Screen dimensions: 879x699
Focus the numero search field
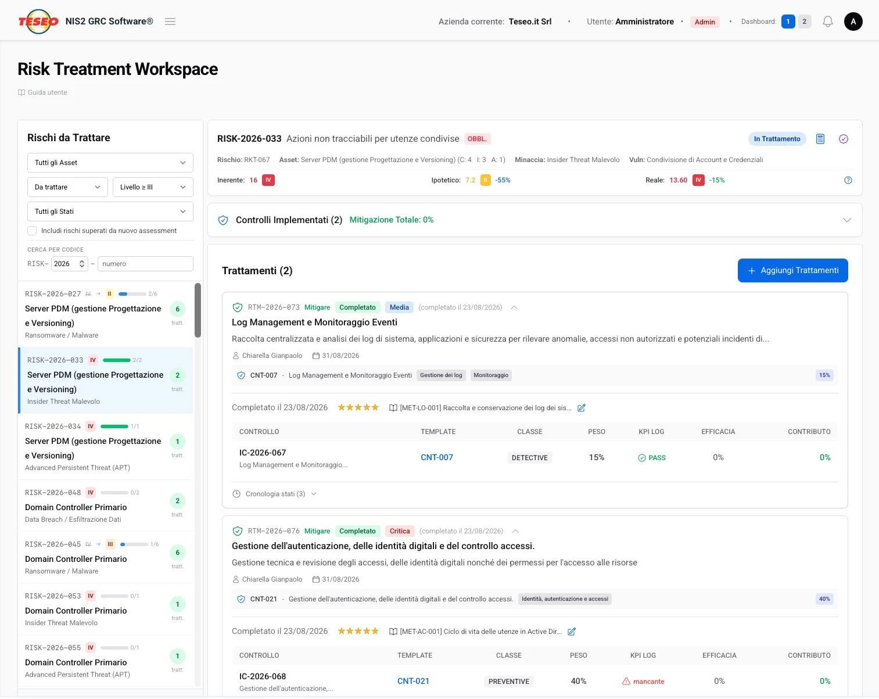click(x=145, y=264)
